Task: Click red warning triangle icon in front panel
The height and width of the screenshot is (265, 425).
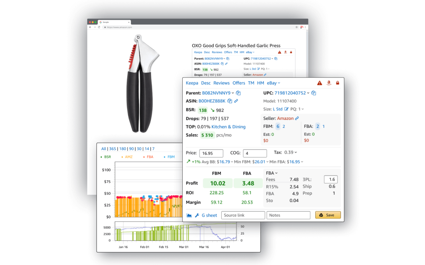Action: click(x=319, y=83)
